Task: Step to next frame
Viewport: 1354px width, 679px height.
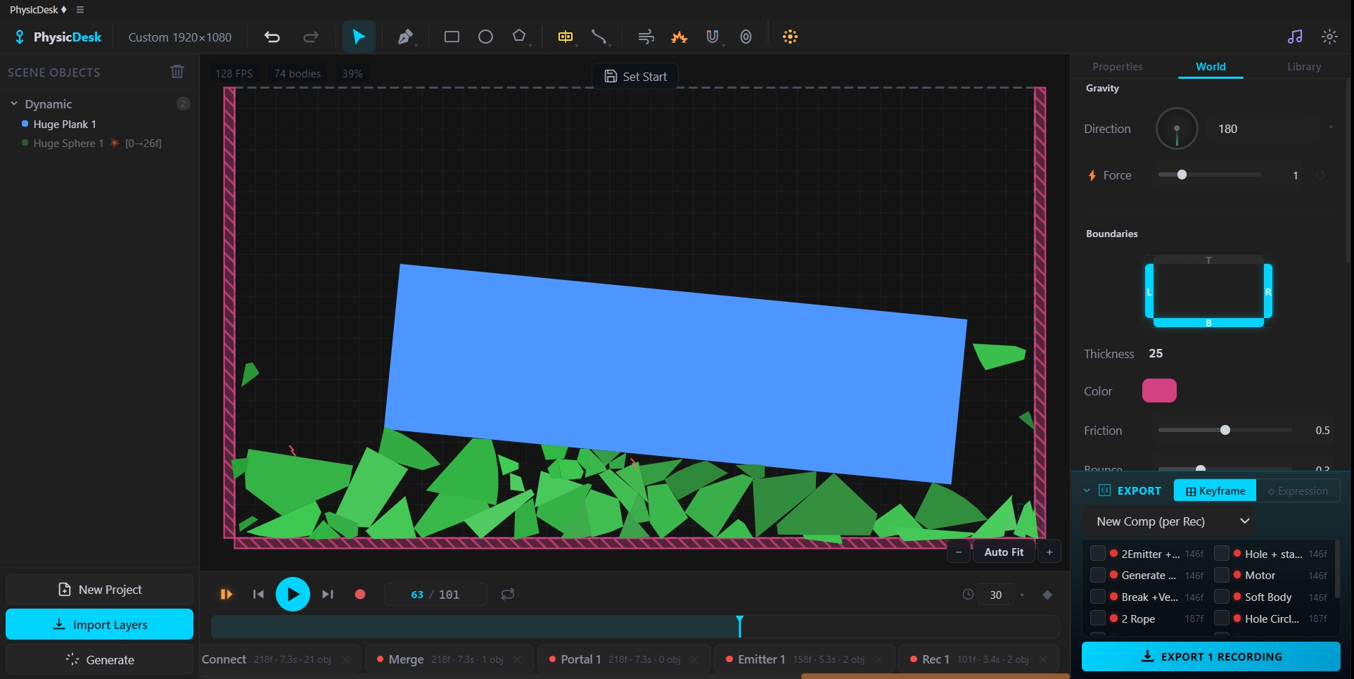Action: coord(328,595)
